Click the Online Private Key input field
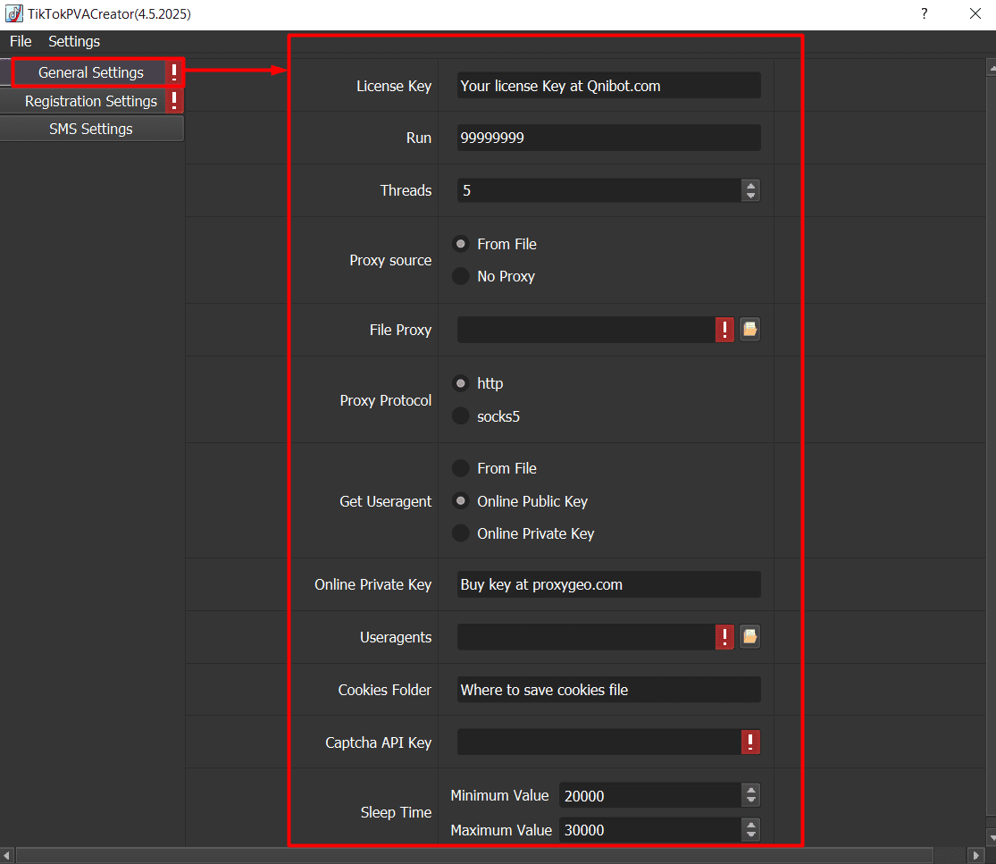The width and height of the screenshot is (996, 864). click(608, 584)
